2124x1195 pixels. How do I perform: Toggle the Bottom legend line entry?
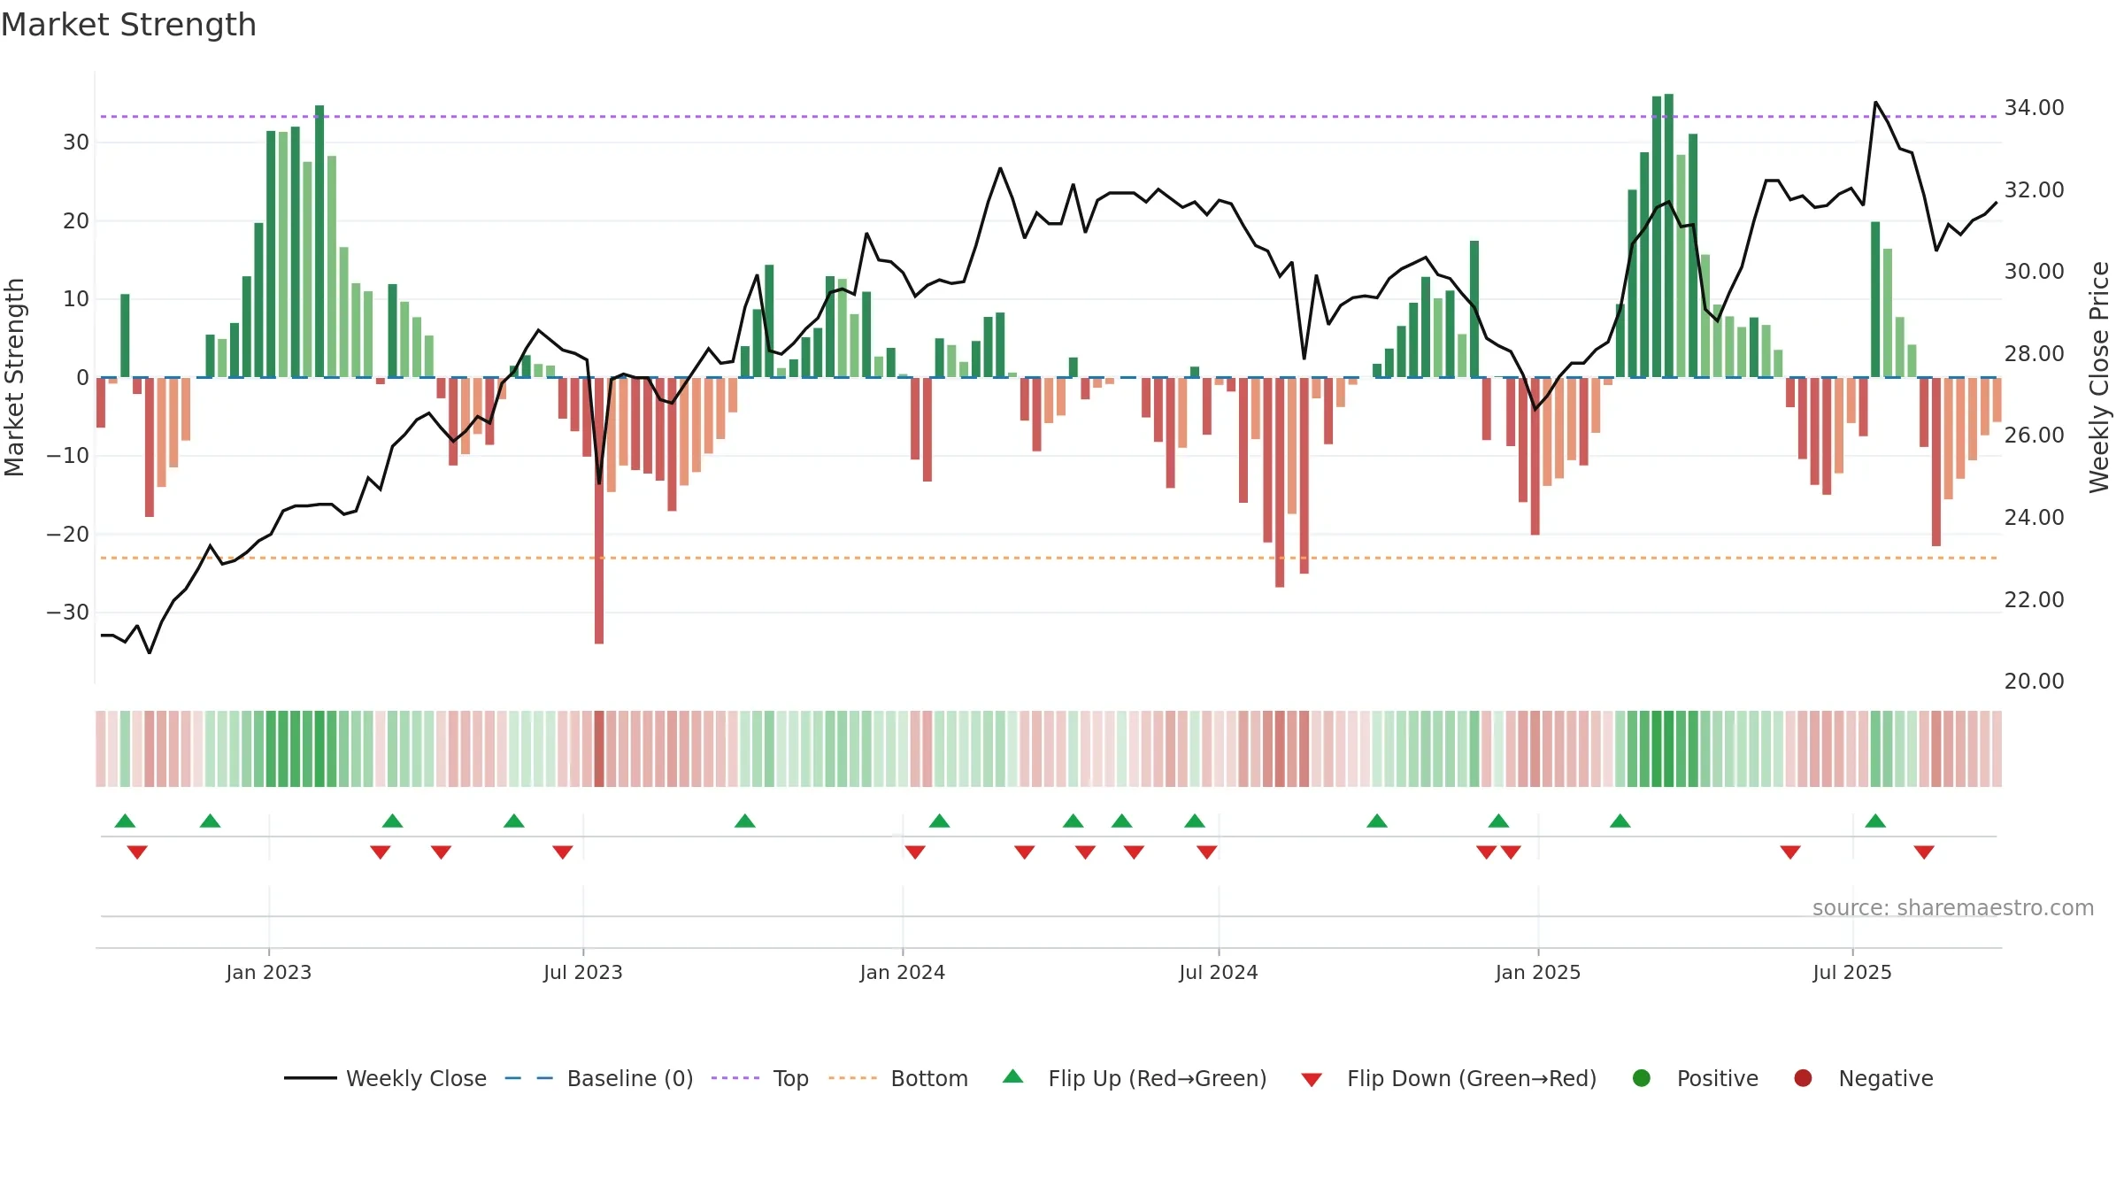[x=898, y=1078]
